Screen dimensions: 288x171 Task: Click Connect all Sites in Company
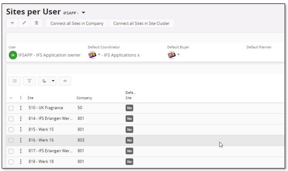pyautogui.click(x=77, y=23)
